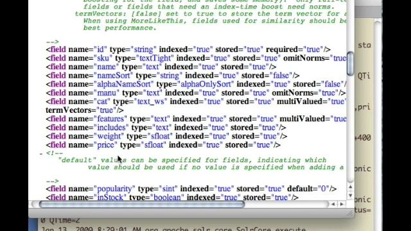Click the 'manu' field name
This screenshot has width=411, height=231.
pyautogui.click(x=107, y=92)
